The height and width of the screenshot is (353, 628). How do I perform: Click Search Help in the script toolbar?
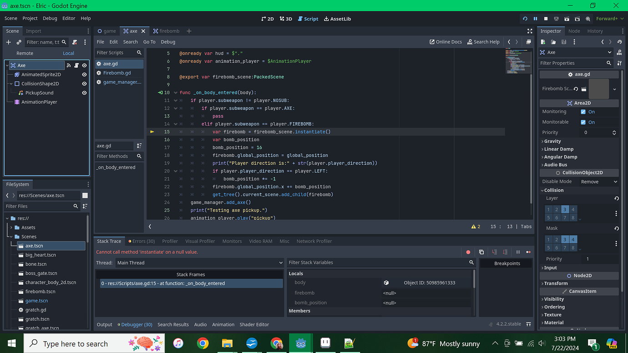(x=483, y=41)
